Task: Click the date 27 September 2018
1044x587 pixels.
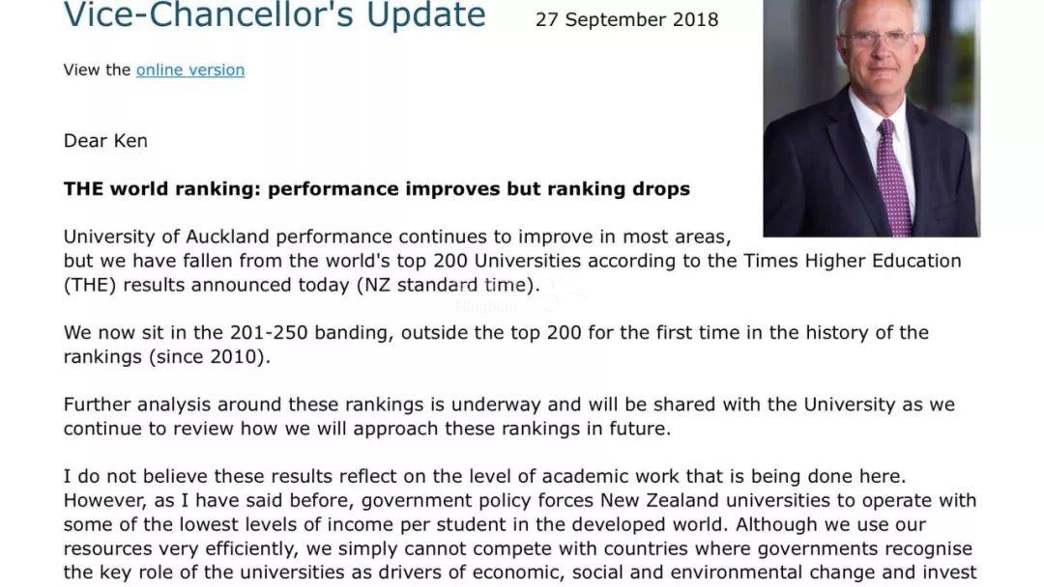Action: coord(626,19)
